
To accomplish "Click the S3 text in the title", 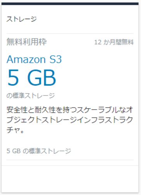I will (56, 59).
